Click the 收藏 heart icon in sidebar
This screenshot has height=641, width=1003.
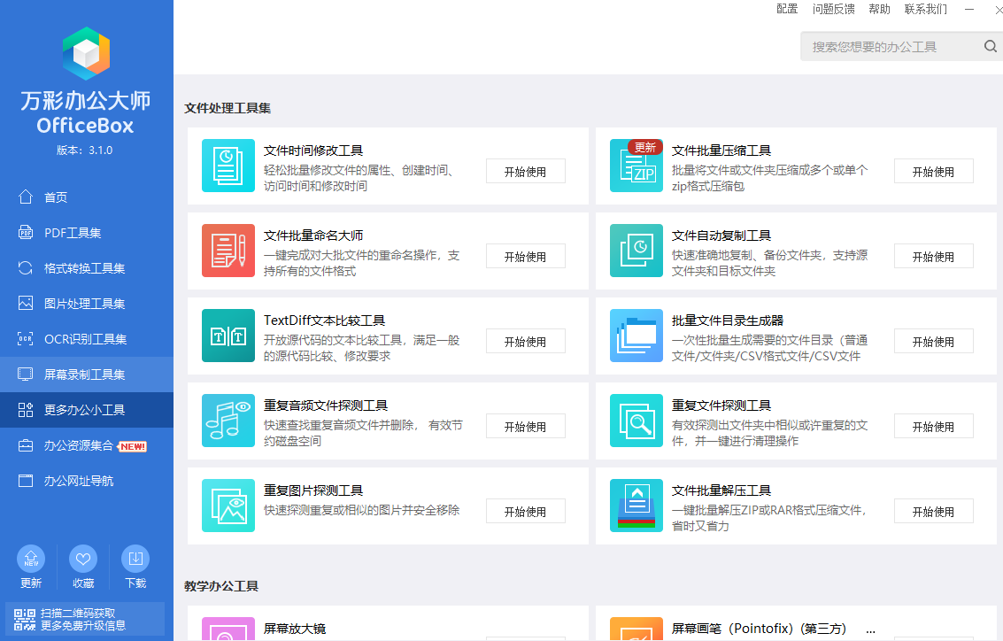[83, 559]
